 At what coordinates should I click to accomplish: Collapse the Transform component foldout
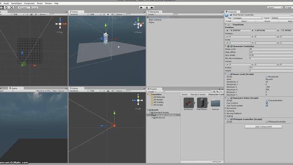click(226, 24)
